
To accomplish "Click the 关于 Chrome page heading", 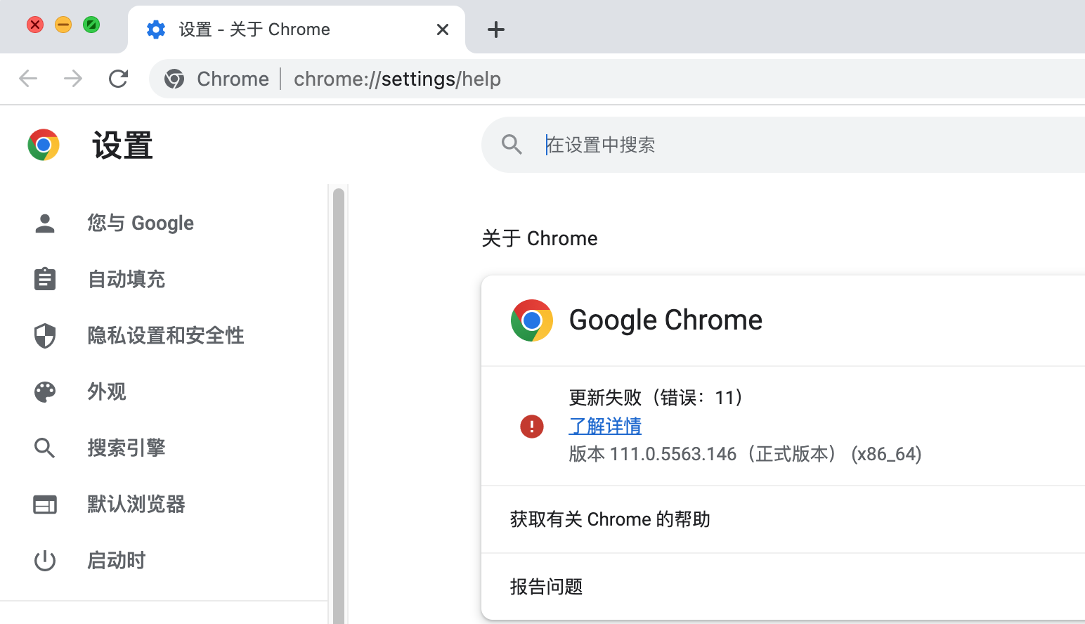I will pos(540,238).
